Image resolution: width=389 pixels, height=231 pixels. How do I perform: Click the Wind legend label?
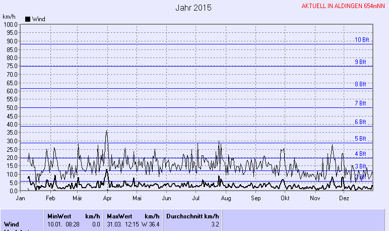(38, 19)
